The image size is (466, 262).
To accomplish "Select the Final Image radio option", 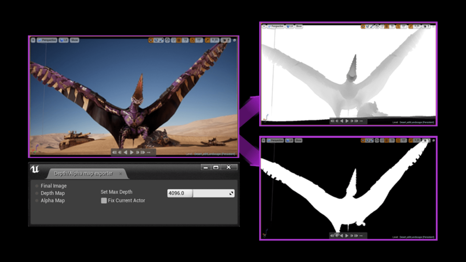I will click(x=37, y=186).
